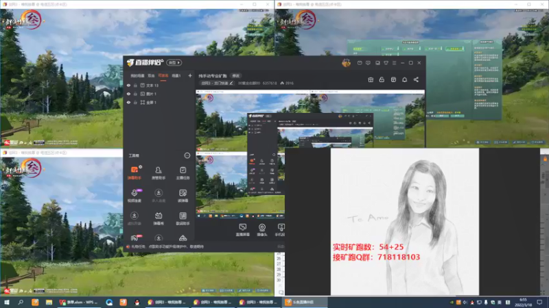Image resolution: width=549 pixels, height=308 pixels.
Task: Switch to the first scene tab
Action: click(x=137, y=76)
